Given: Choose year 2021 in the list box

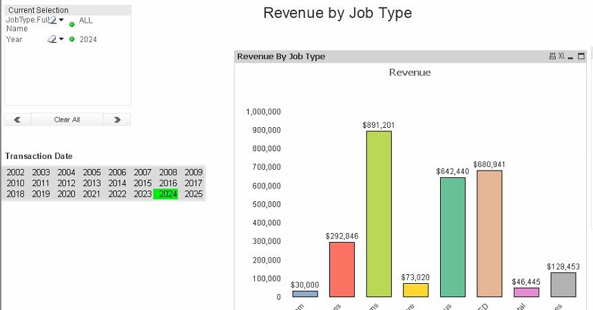Looking at the screenshot, I should coord(92,194).
